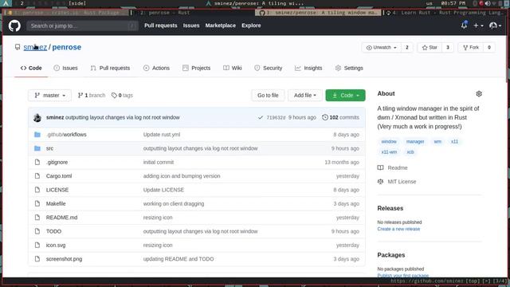Select the x11-wm topic tag
510x287 pixels.
point(389,152)
